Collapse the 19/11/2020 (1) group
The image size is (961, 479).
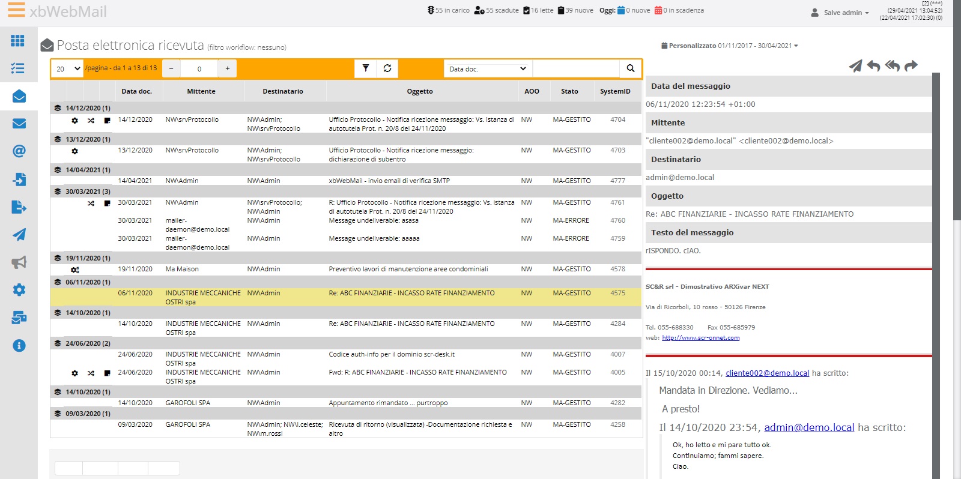(58, 258)
